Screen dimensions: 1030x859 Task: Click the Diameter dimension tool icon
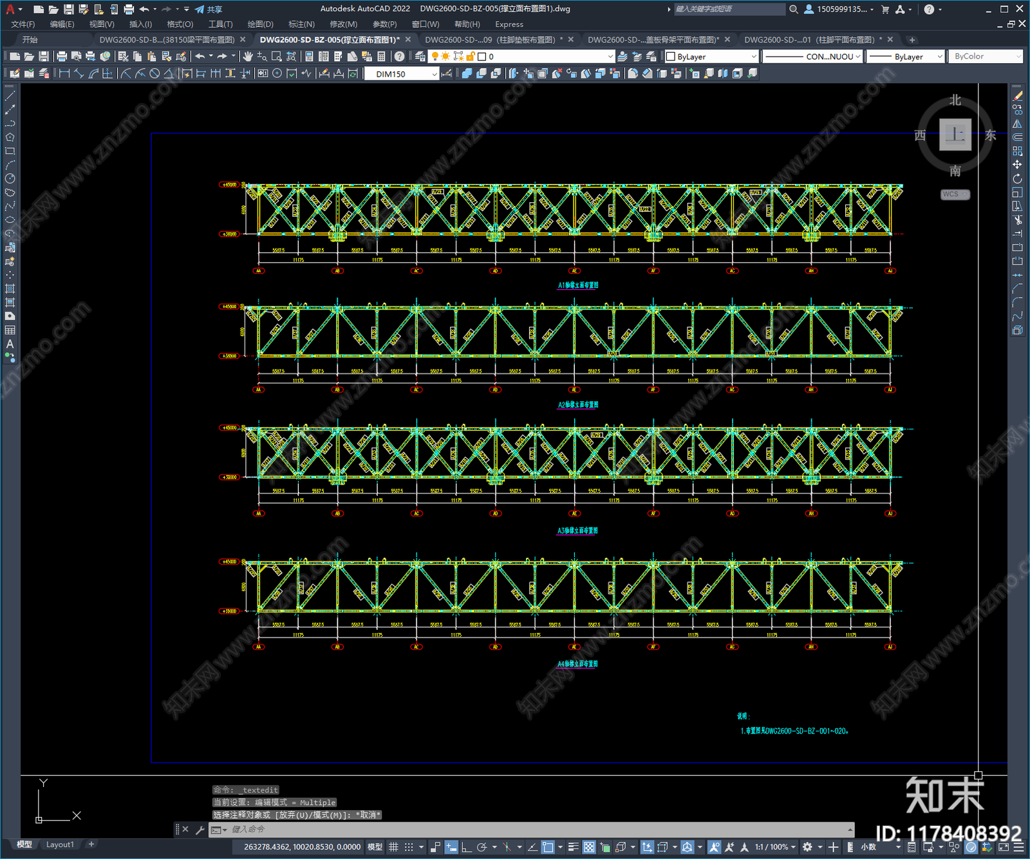(x=154, y=73)
